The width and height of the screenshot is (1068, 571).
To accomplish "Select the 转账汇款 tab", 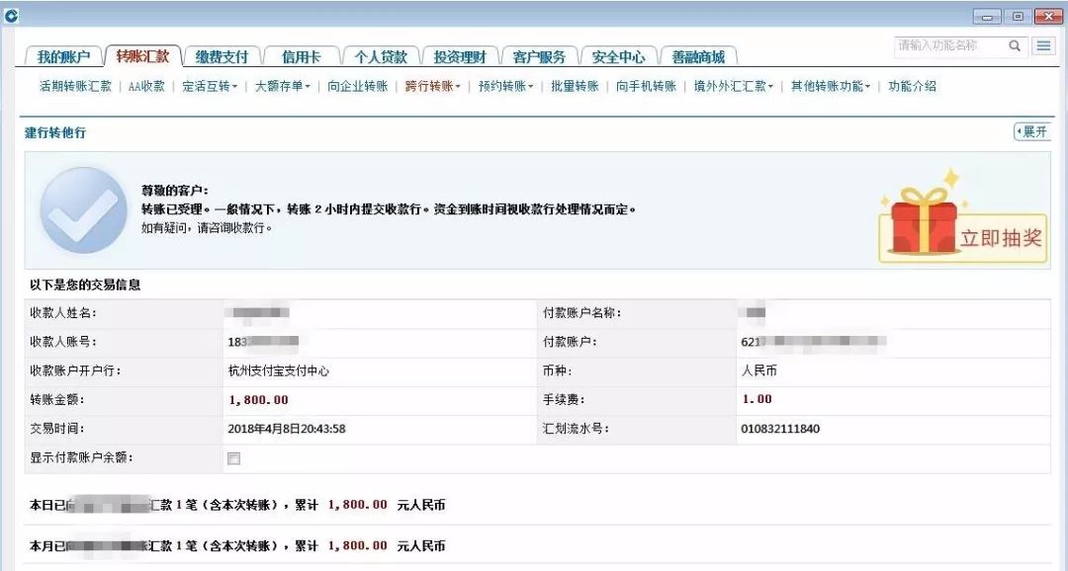I will [142, 56].
